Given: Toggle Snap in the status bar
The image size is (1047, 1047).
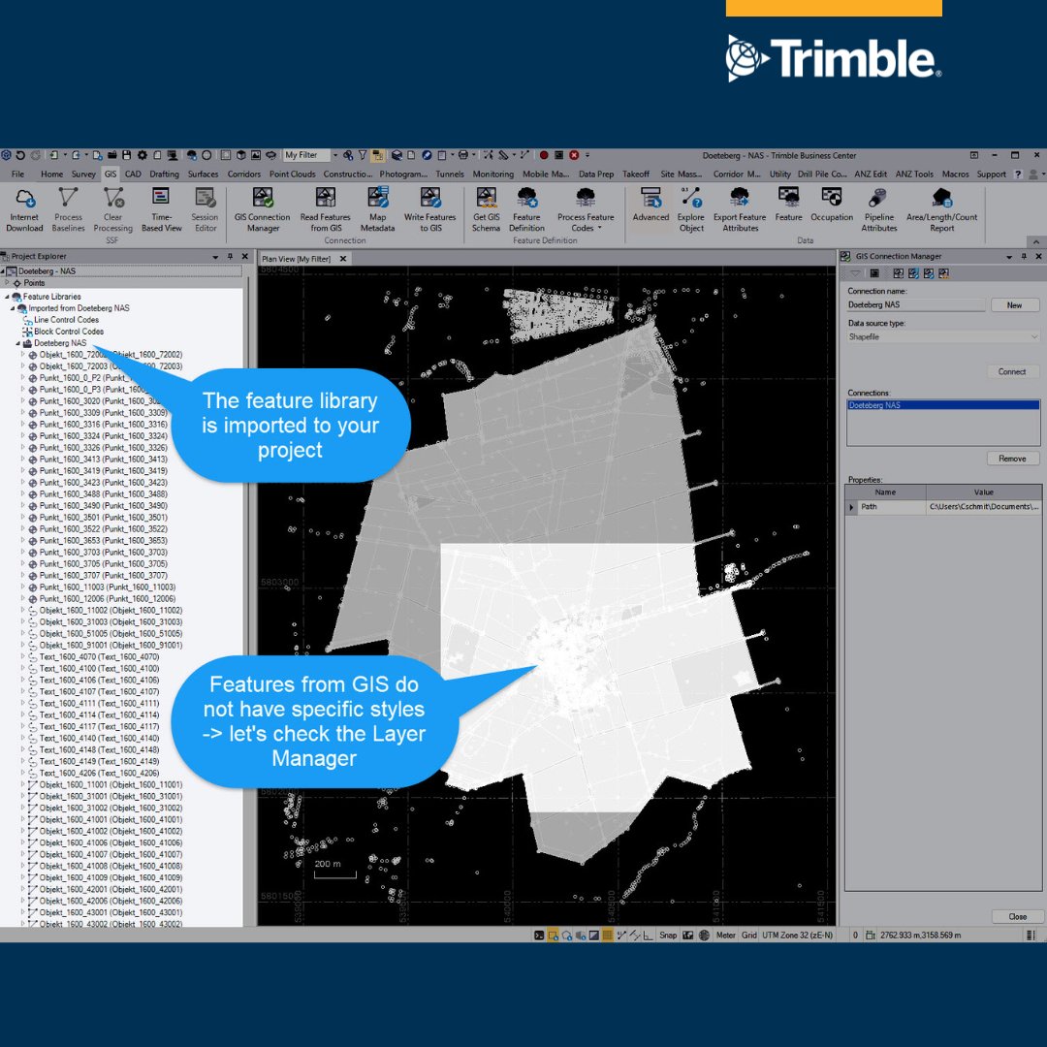Looking at the screenshot, I should pyautogui.click(x=668, y=936).
